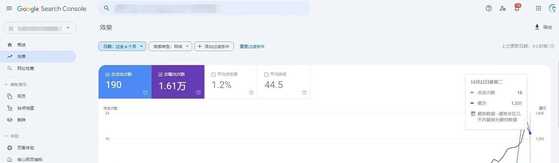The image size is (559, 163).
Task: Click the 网页 pages icon
Action: click(x=10, y=97)
